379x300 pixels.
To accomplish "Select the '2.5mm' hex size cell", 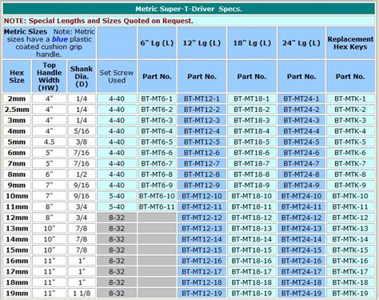I will click(x=17, y=110).
